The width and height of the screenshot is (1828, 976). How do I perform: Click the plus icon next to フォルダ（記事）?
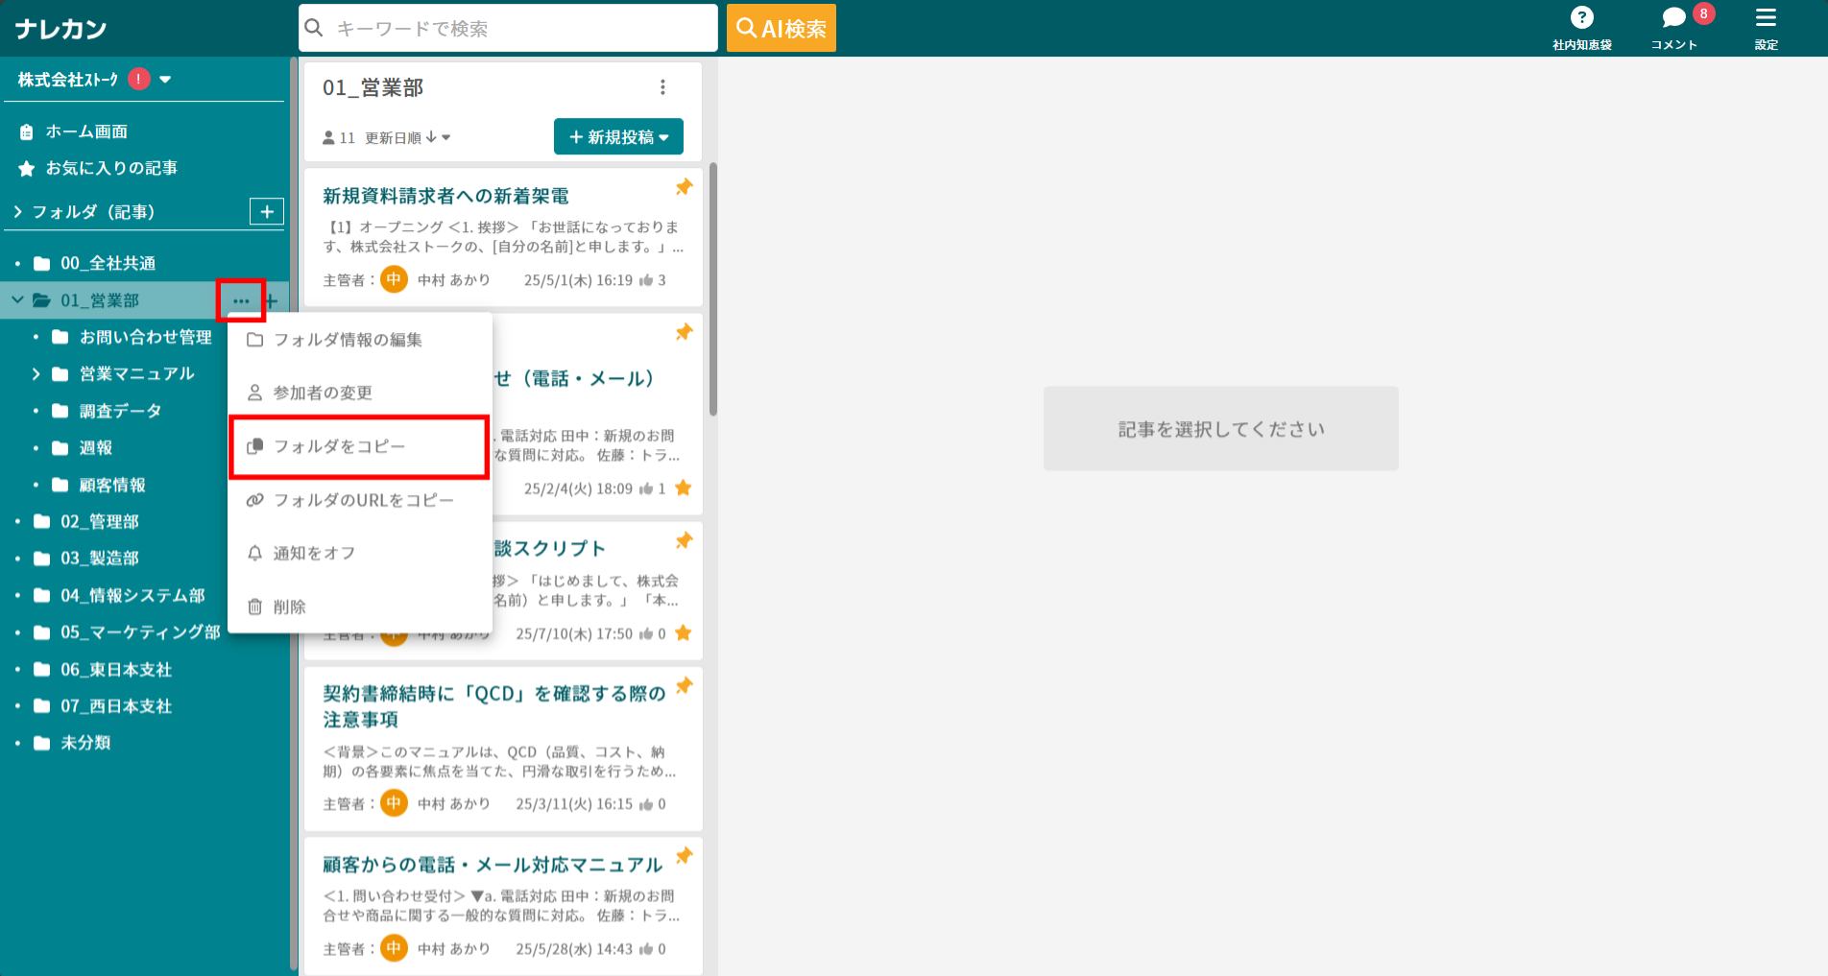click(x=266, y=211)
